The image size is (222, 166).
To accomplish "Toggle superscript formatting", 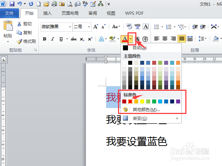I will [90, 39].
